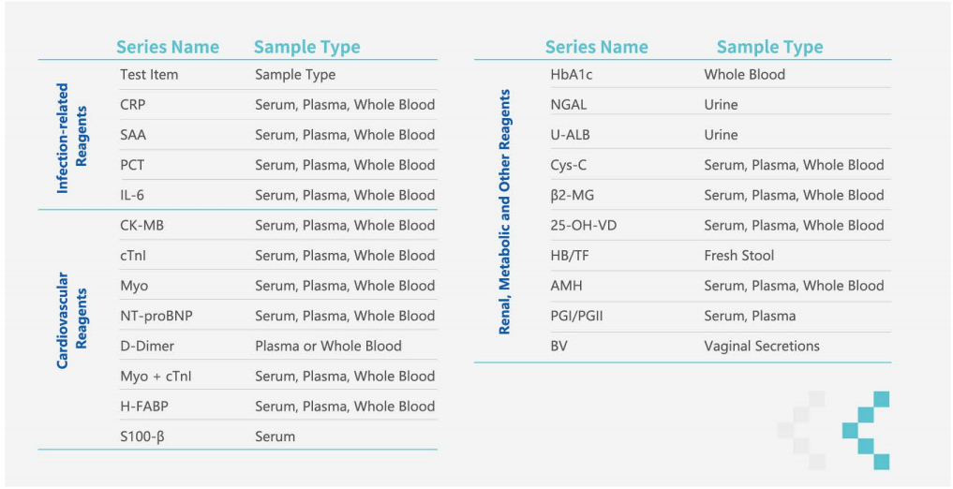Viewport: 953px width, 489px height.
Task: Click the 'Infection-related Reagents' vertical heading
Action: tap(72, 138)
